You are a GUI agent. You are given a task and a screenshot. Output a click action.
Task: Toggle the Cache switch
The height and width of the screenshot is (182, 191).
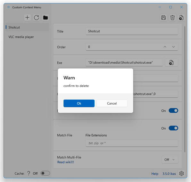(45, 173)
